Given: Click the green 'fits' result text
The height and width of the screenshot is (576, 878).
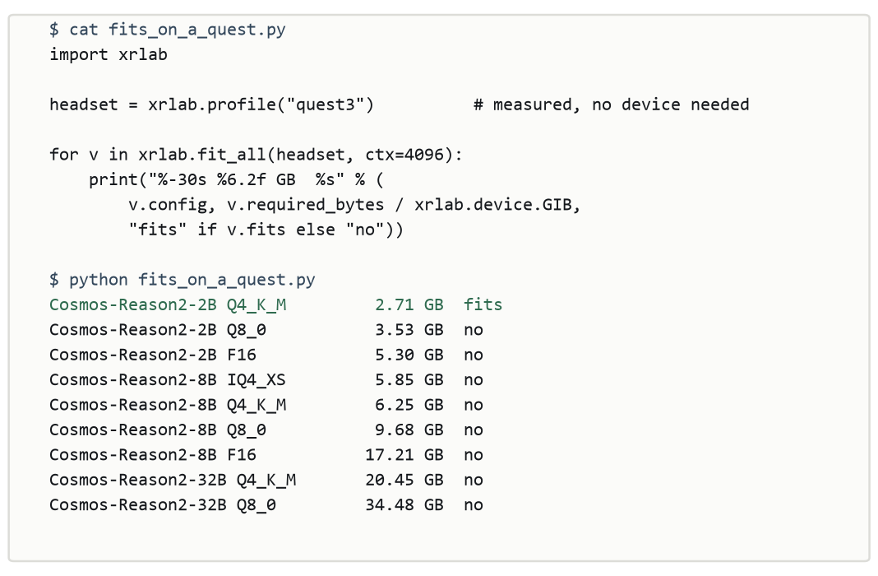Looking at the screenshot, I should click(x=483, y=304).
